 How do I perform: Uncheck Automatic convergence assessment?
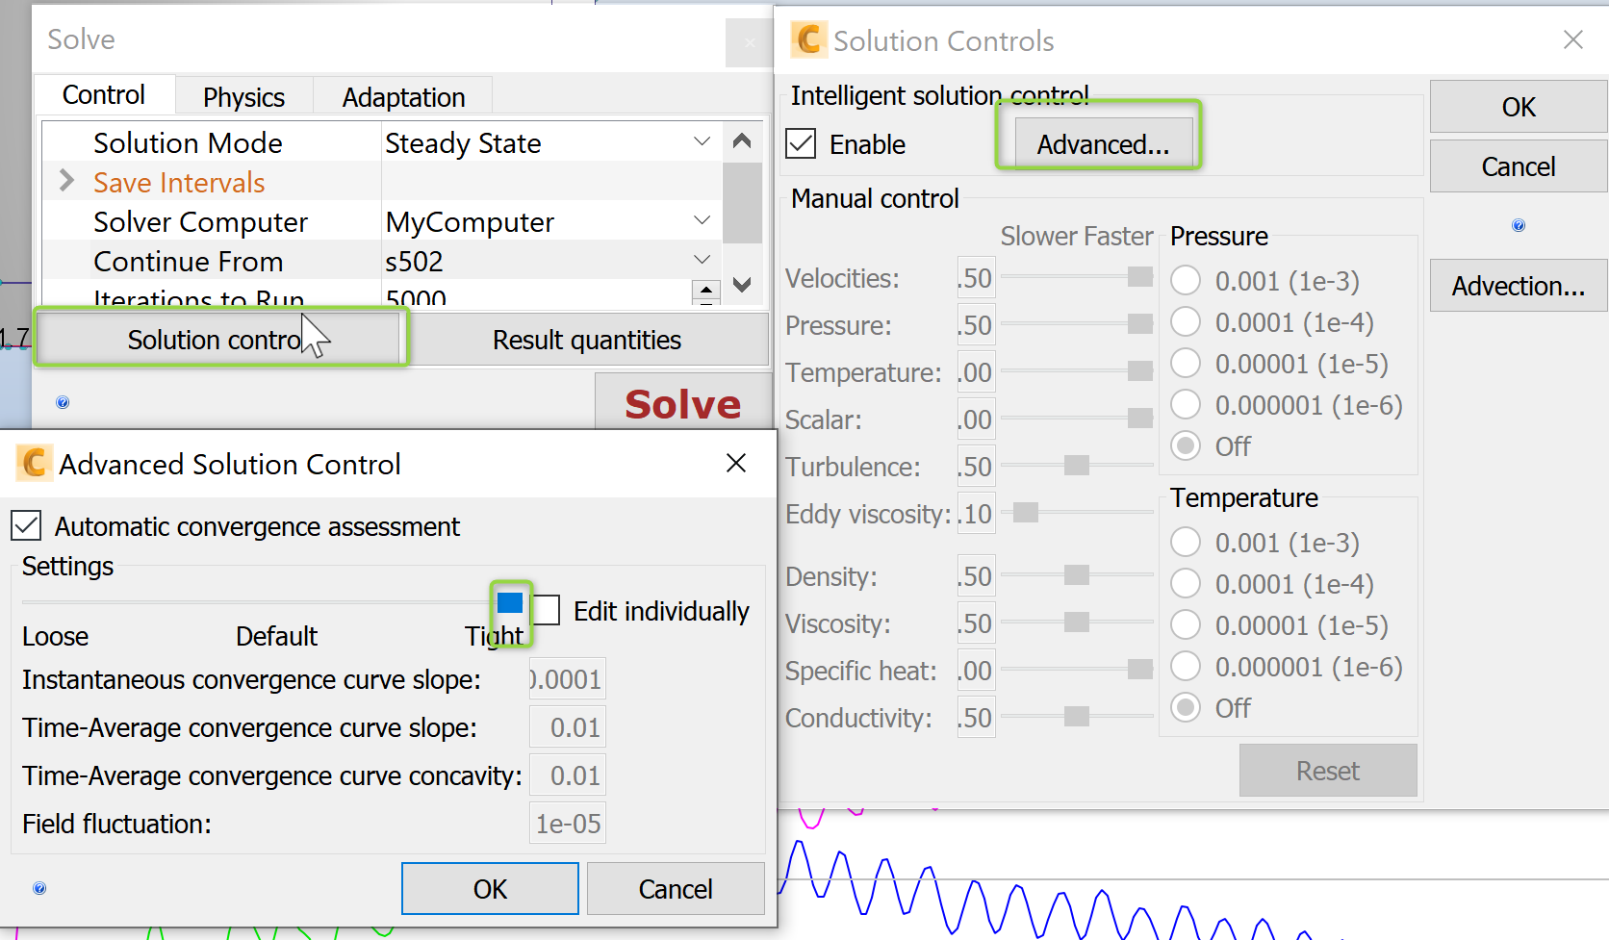pos(26,526)
